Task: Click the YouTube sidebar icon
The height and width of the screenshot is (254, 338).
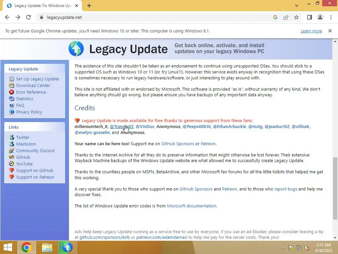Action: [12, 164]
